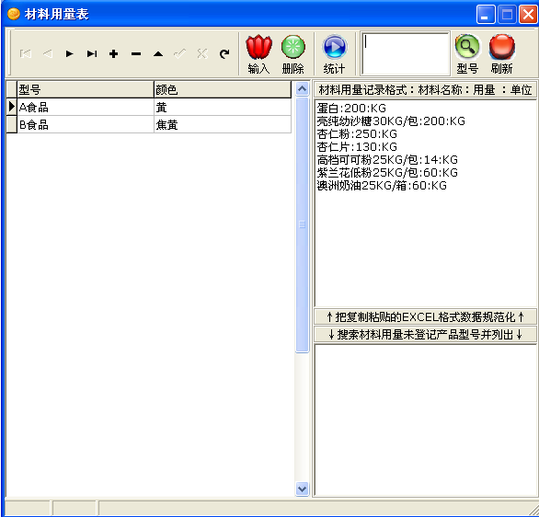539x517 pixels.
Task: Run the blue 统计 statistics button
Action: 334,54
